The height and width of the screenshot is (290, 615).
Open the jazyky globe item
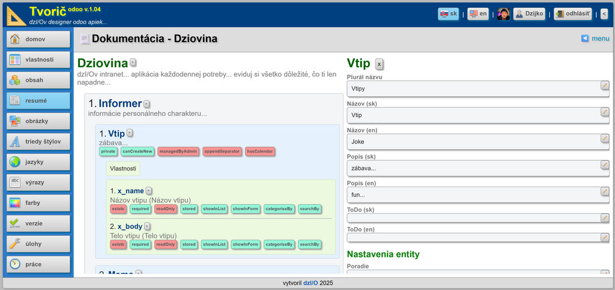pos(38,162)
